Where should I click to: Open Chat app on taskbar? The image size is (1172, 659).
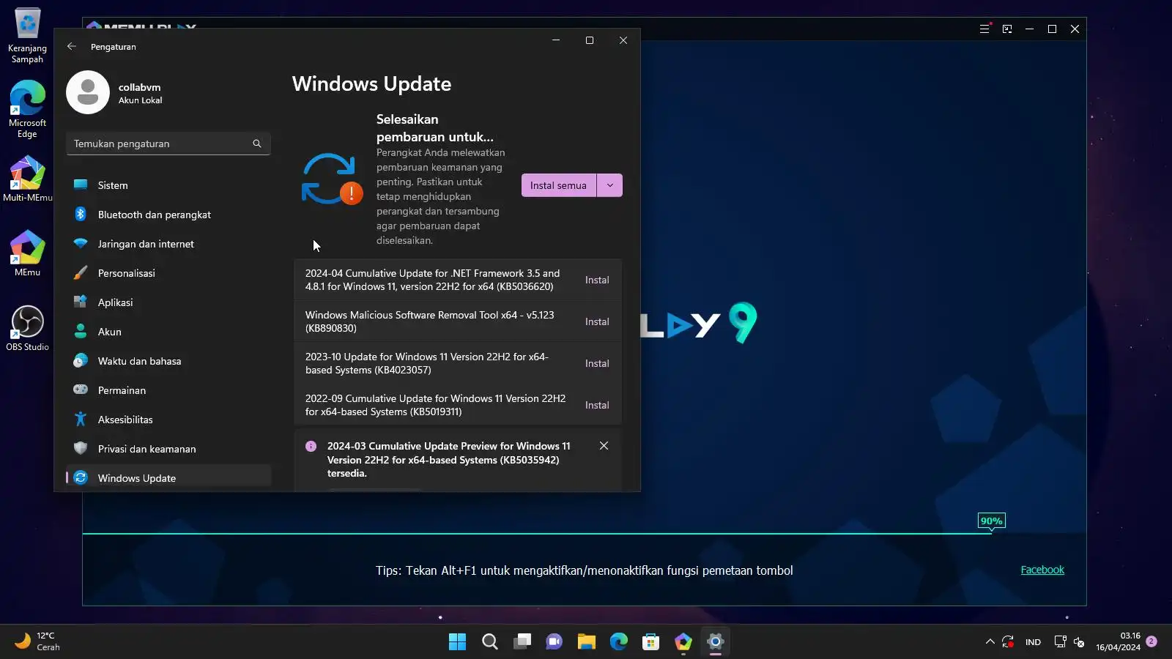(x=555, y=642)
